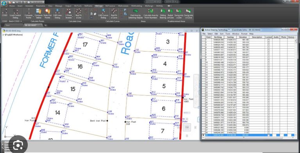Click the Description column header

click(x=257, y=37)
